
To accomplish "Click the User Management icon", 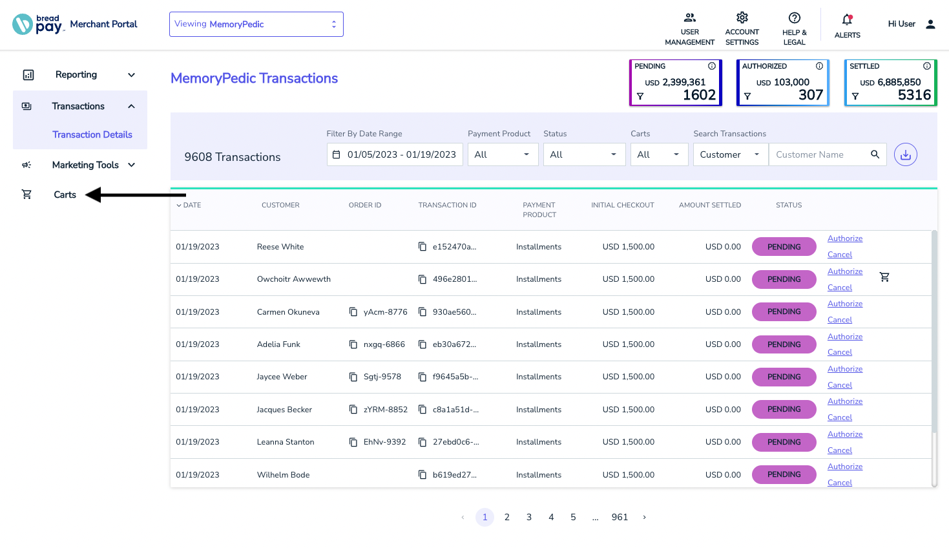I will [x=689, y=17].
